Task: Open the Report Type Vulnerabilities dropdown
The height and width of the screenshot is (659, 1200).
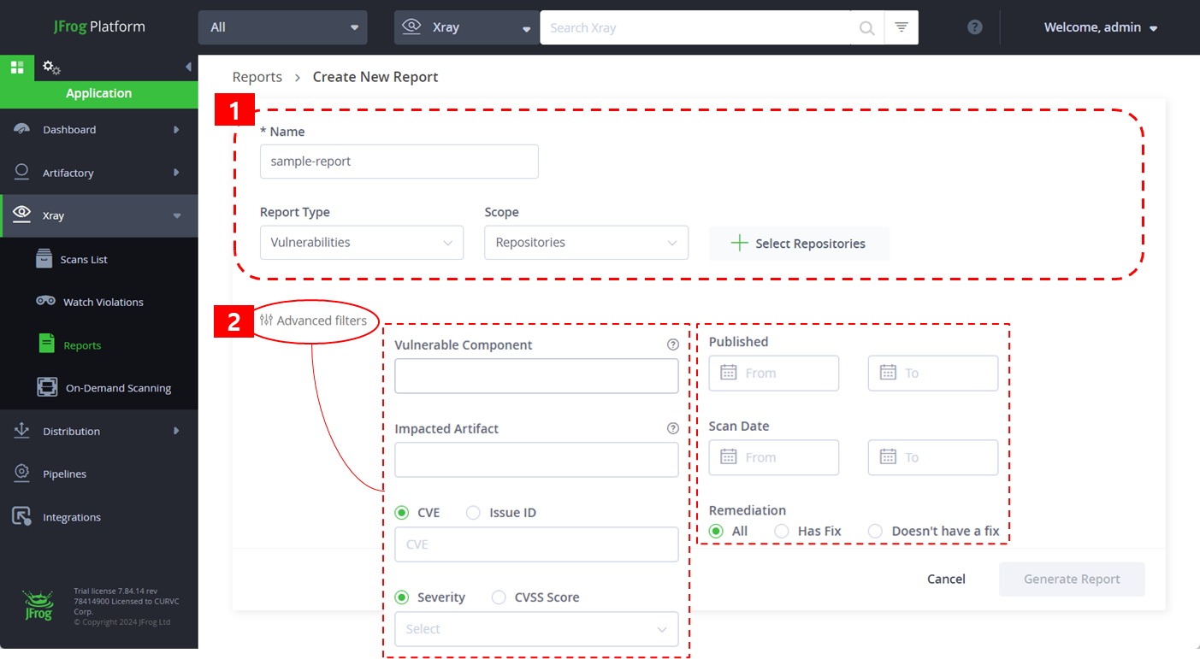Action: coord(362,243)
